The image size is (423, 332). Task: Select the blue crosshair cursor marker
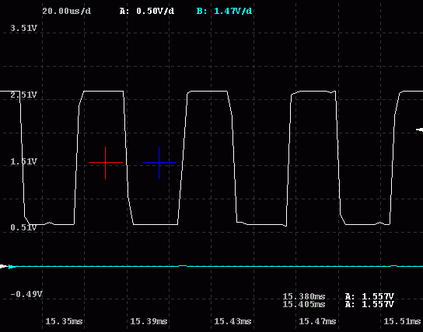point(159,162)
